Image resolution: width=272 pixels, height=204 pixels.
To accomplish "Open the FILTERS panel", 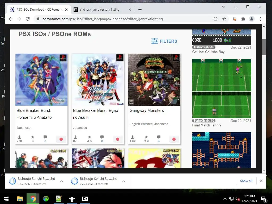I will (x=164, y=41).
